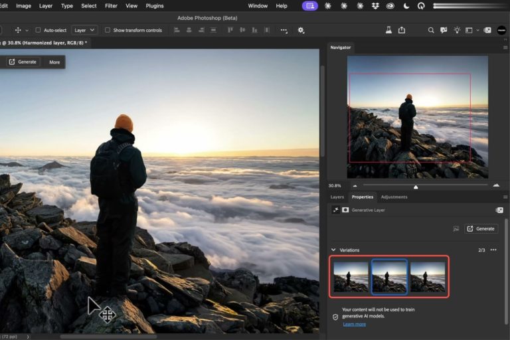Collapse the Variations section chevron
Viewport: 510px width, 340px height.
(333, 250)
